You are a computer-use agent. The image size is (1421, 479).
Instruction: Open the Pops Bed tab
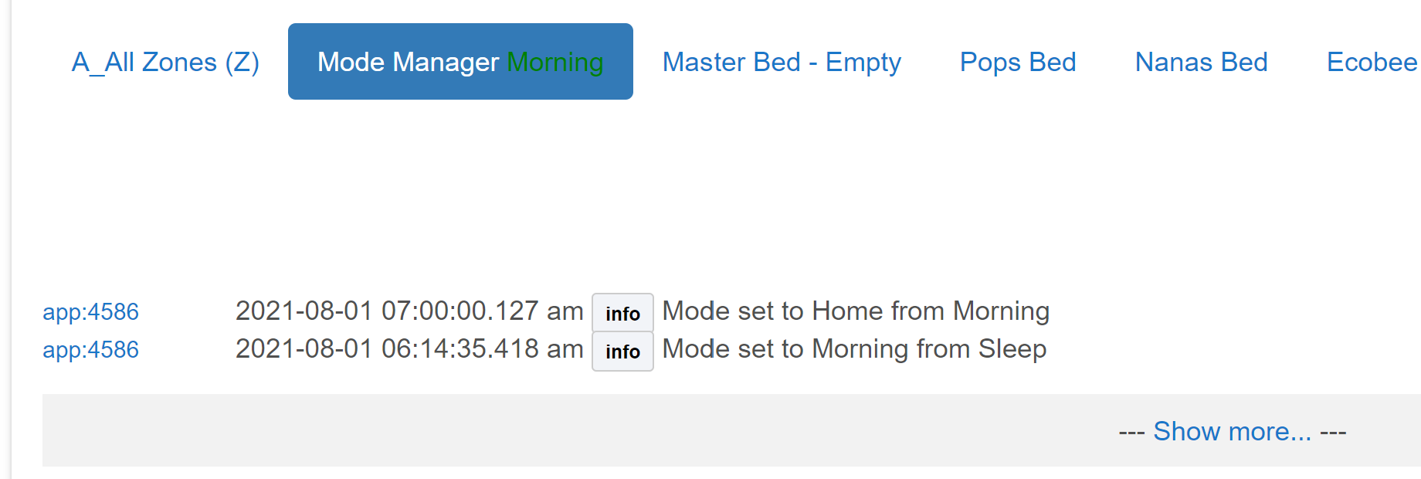[x=1018, y=62]
